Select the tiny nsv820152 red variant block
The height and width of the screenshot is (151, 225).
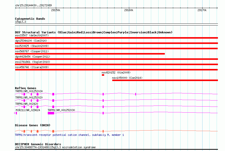pos(103,75)
